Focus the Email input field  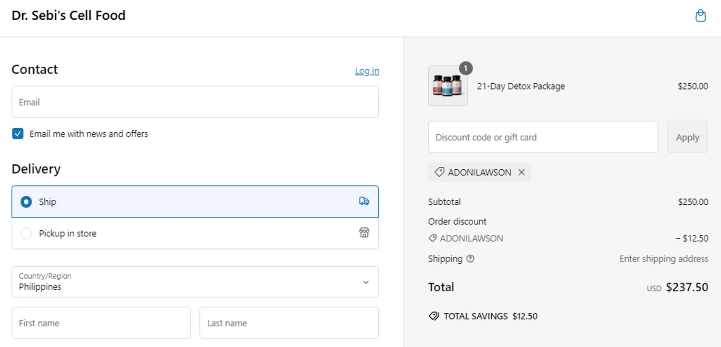pos(195,102)
